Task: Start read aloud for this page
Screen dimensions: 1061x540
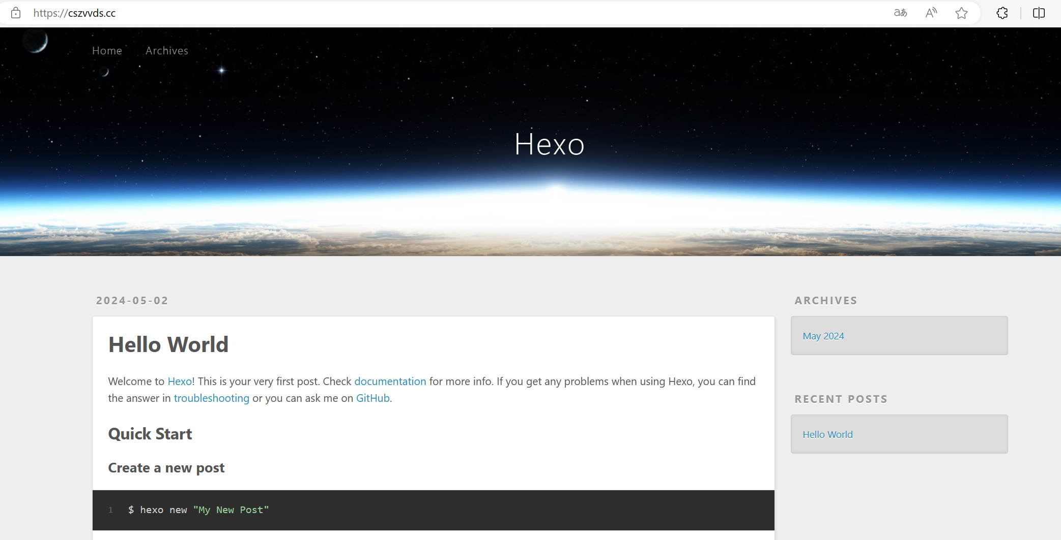Action: [x=931, y=13]
